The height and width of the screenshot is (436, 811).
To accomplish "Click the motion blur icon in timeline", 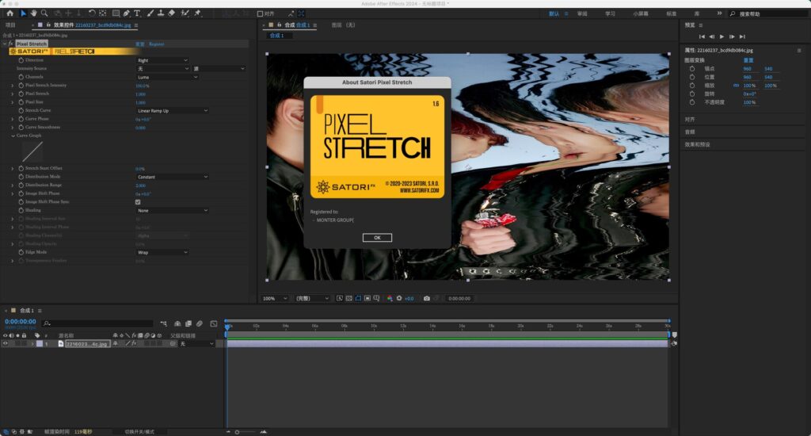I will (x=199, y=323).
